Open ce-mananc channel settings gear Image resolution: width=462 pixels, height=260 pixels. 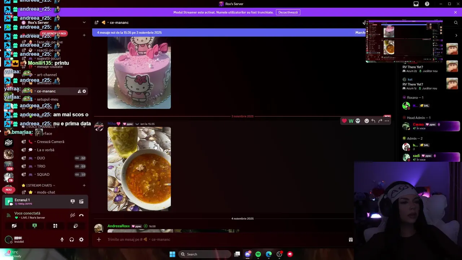pos(84,91)
